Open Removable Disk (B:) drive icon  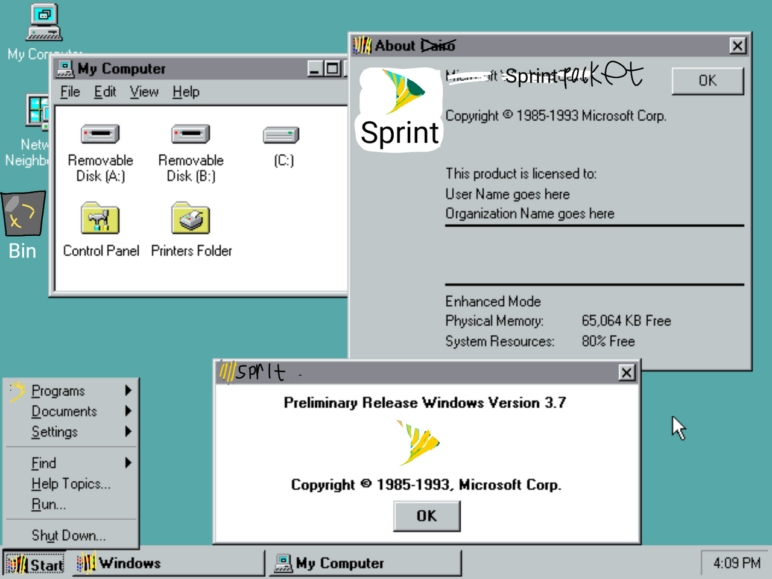[x=191, y=134]
